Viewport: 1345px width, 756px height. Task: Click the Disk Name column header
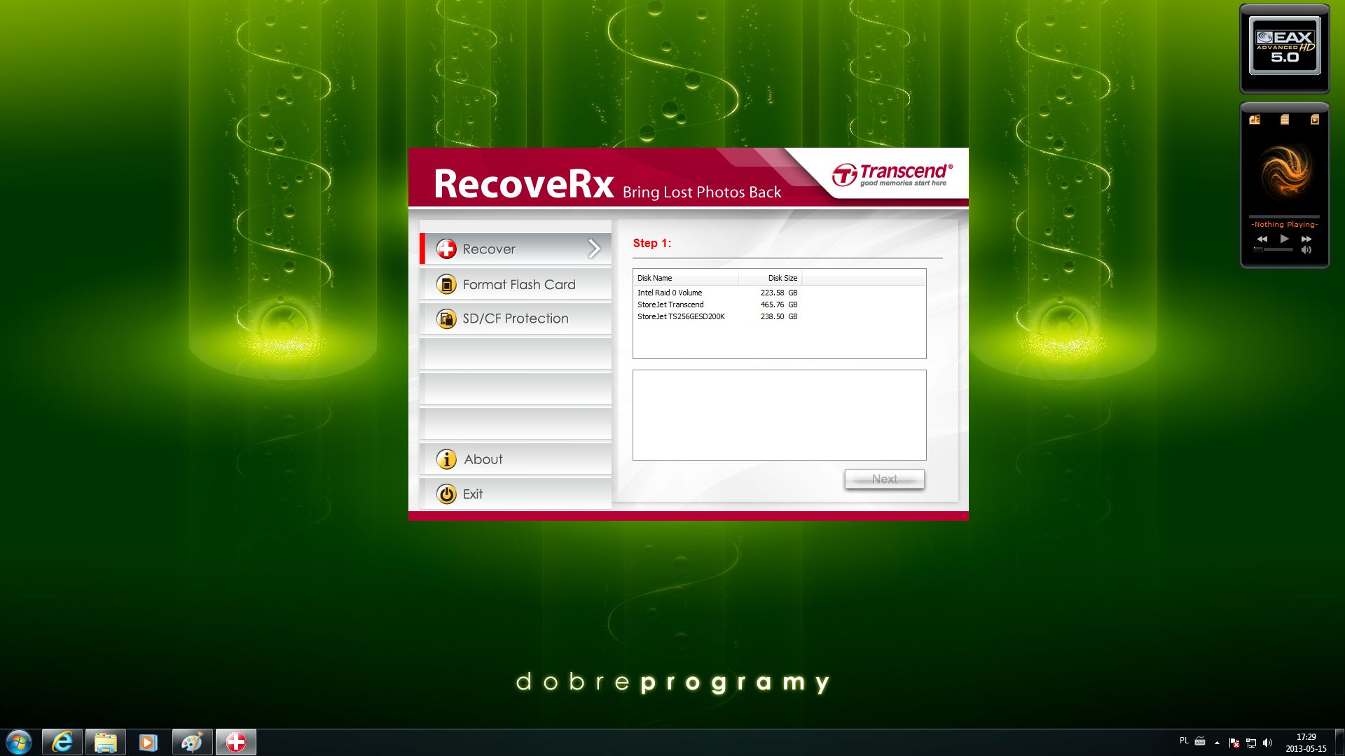tap(686, 278)
